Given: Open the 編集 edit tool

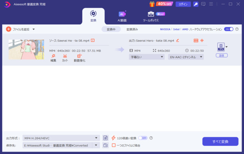Looking at the screenshot, I should tap(53, 58).
